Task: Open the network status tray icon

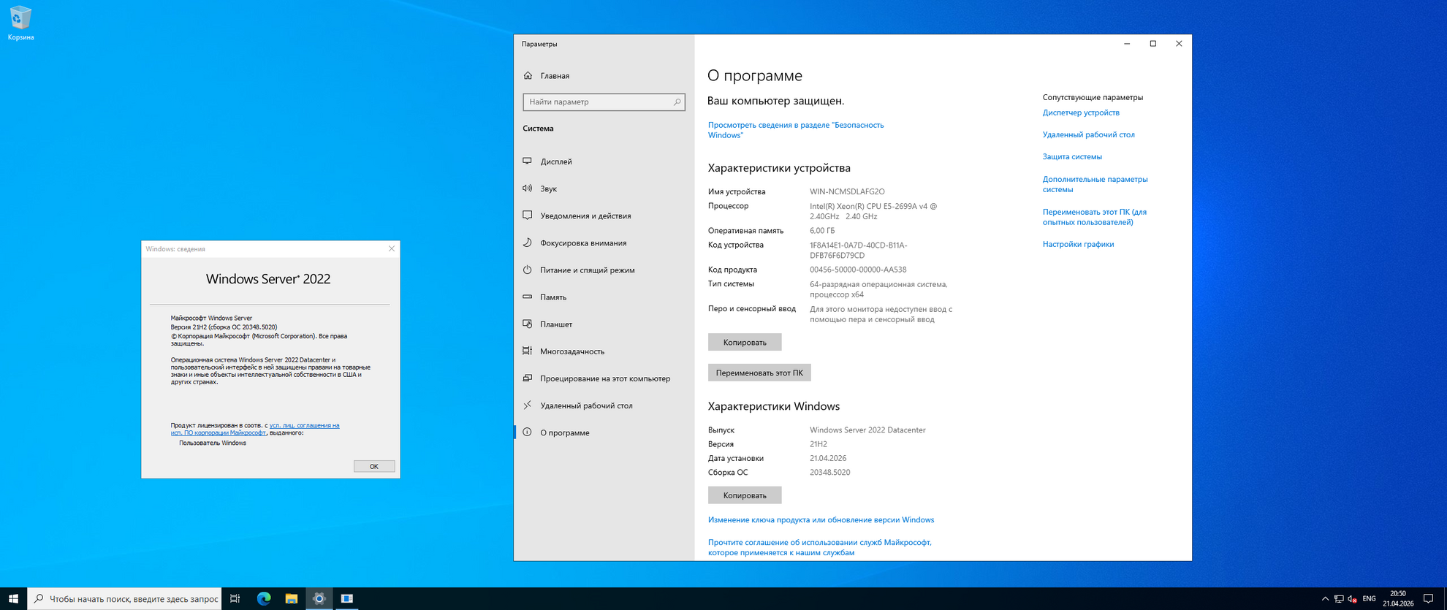Action: click(1339, 598)
